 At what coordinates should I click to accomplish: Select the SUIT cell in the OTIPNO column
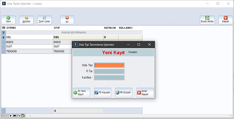coord(30,46)
